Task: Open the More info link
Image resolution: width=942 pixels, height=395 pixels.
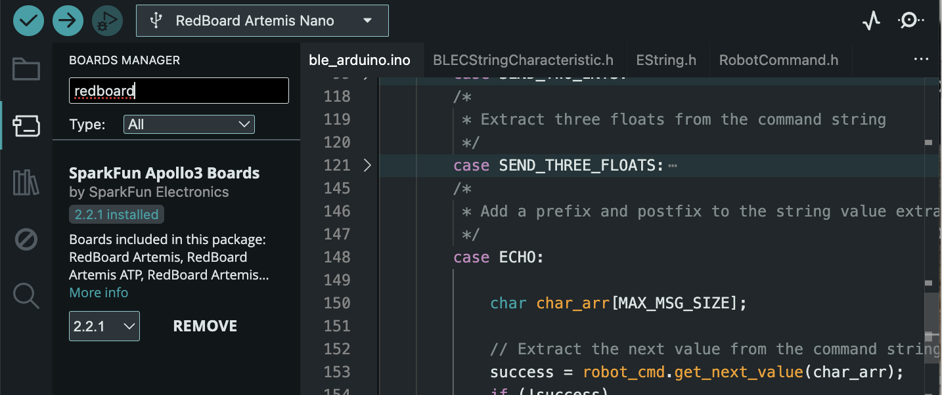Action: tap(99, 293)
